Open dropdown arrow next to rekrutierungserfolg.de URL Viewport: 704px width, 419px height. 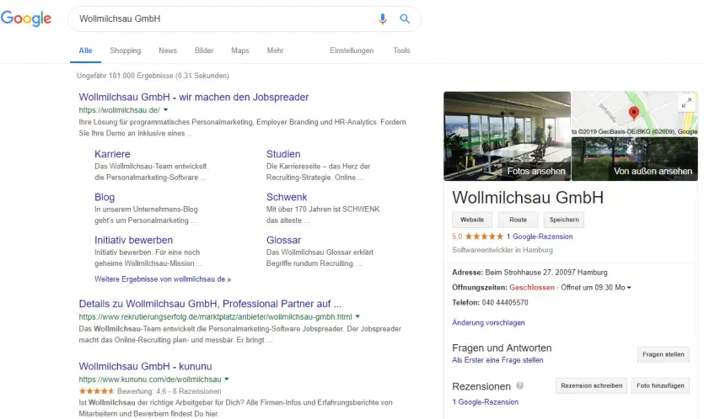357,316
